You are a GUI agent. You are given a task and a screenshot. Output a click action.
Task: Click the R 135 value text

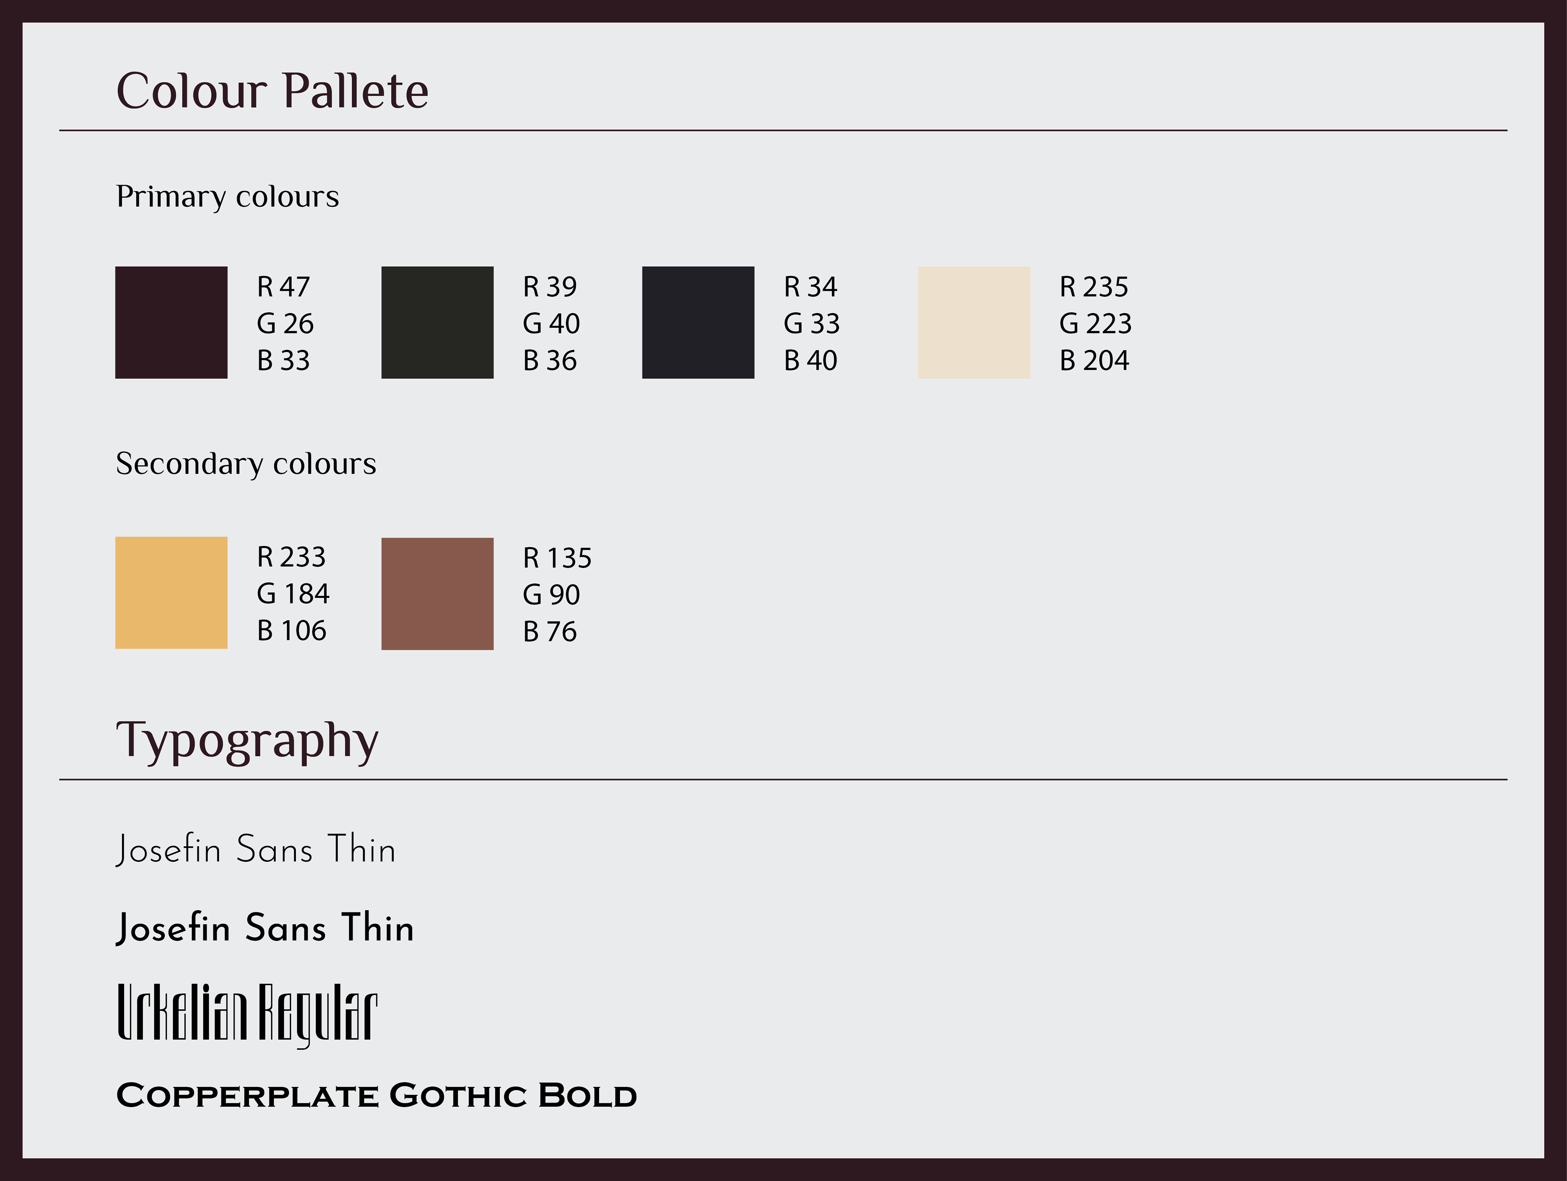click(x=557, y=558)
